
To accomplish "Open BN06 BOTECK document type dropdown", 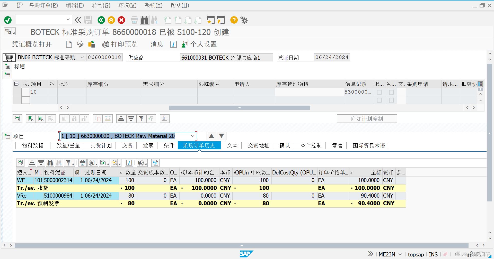I will pyautogui.click(x=82, y=57).
